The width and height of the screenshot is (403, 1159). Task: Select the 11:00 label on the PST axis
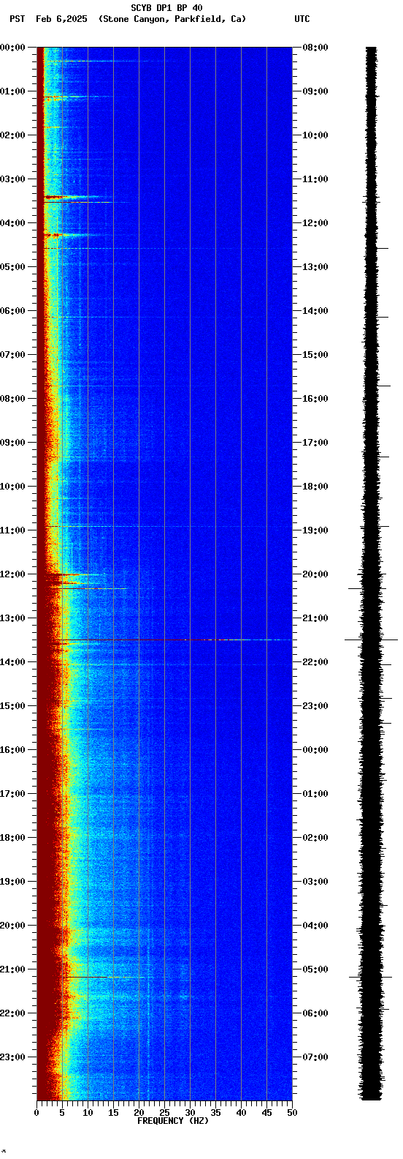[x=13, y=530]
